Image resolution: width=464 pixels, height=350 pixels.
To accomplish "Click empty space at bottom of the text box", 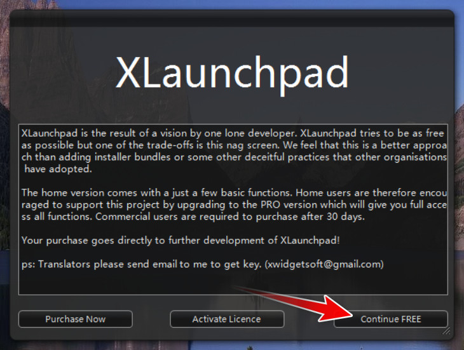I will click(233, 282).
